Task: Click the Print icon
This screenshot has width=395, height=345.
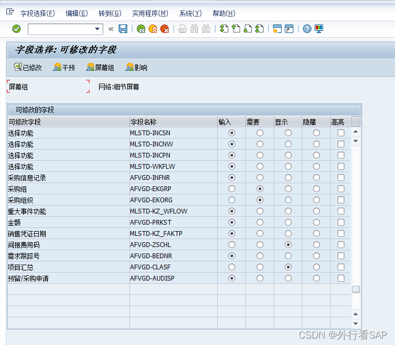Action: [183, 29]
